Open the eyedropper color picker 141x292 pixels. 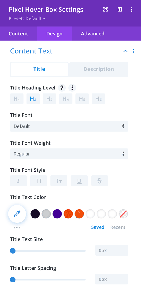click(17, 214)
